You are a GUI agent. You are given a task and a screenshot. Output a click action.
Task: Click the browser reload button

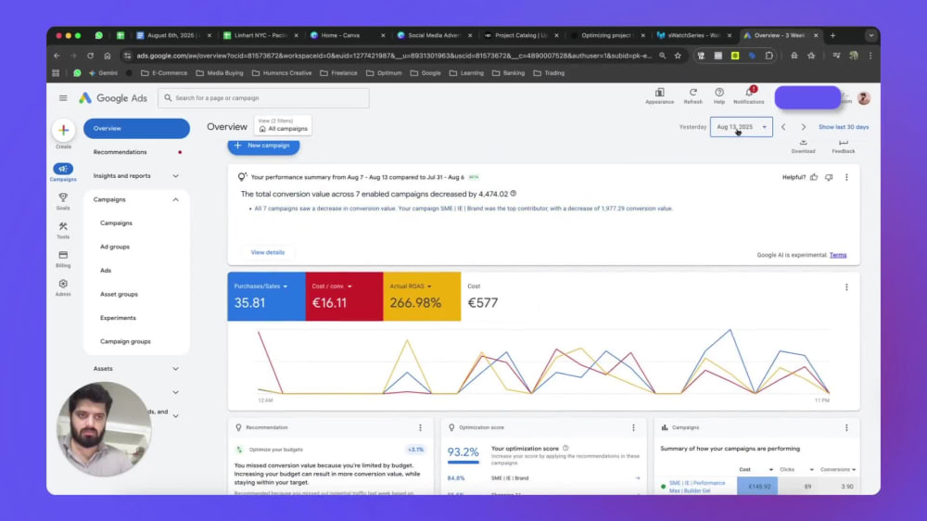pyautogui.click(x=91, y=56)
